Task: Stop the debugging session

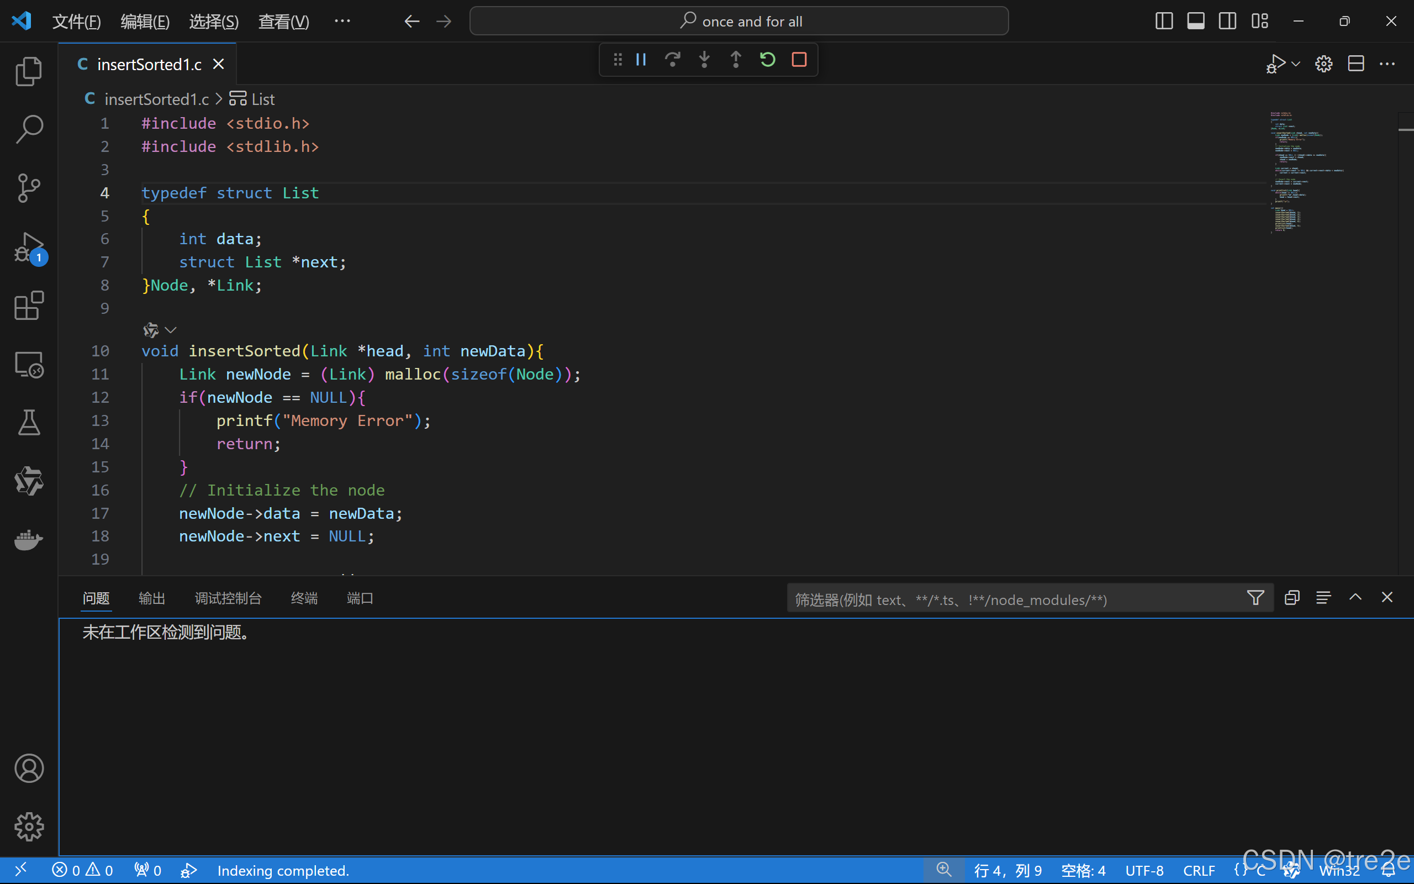Action: (x=799, y=60)
